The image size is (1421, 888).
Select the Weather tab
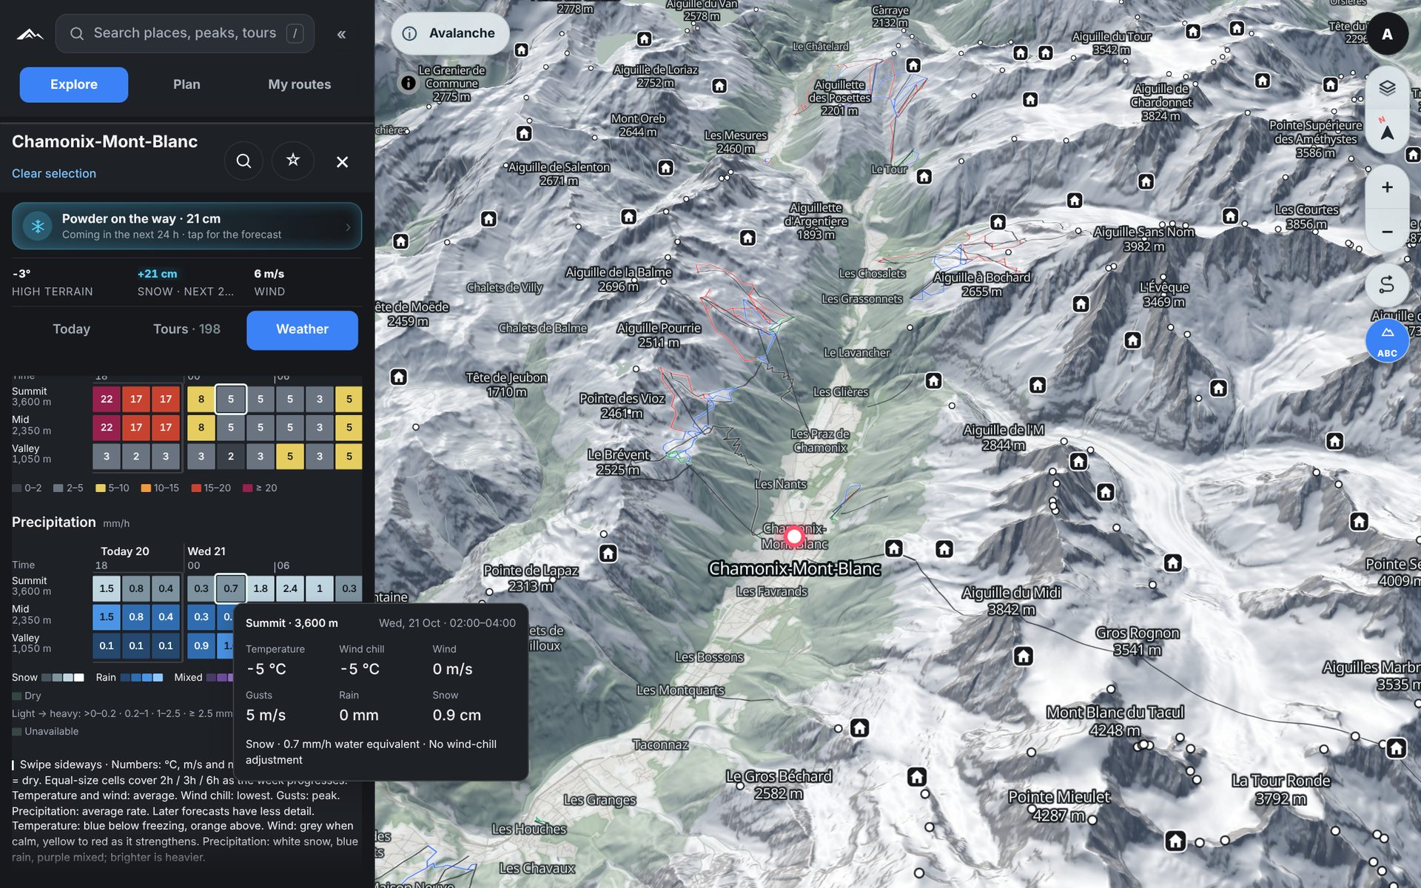pos(302,329)
